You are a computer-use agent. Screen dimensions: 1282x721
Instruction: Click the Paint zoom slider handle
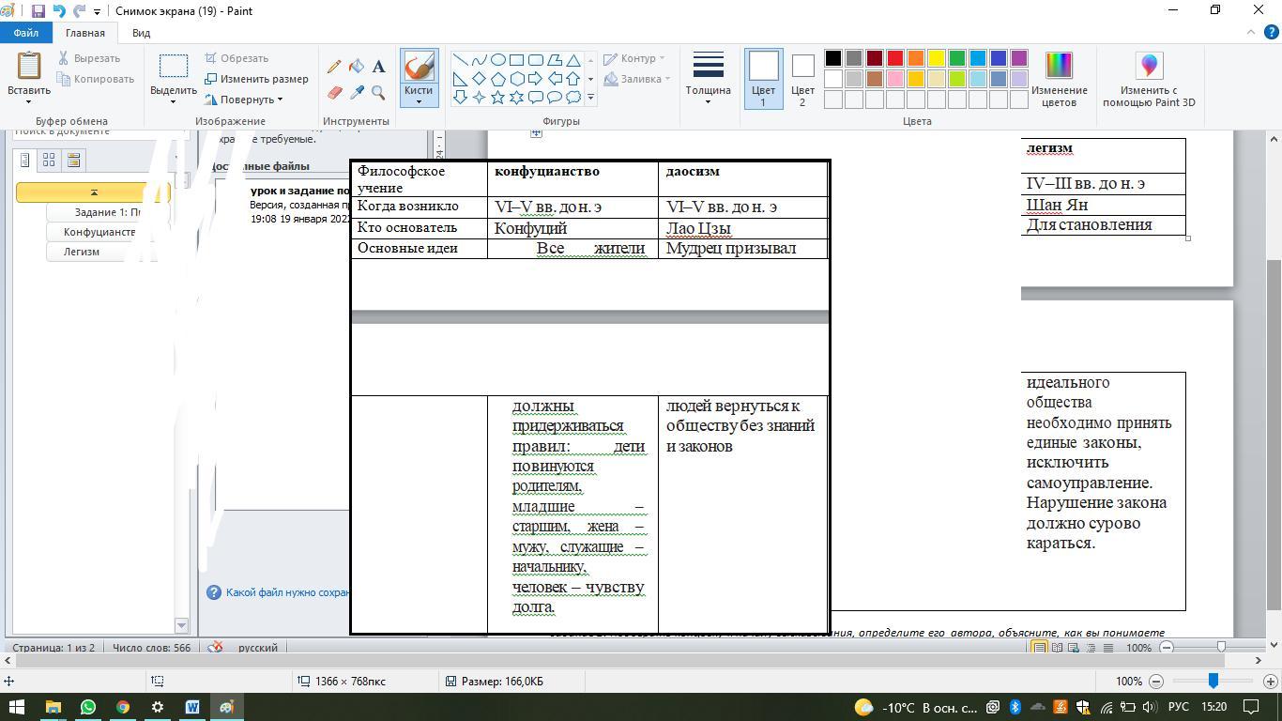(1213, 681)
